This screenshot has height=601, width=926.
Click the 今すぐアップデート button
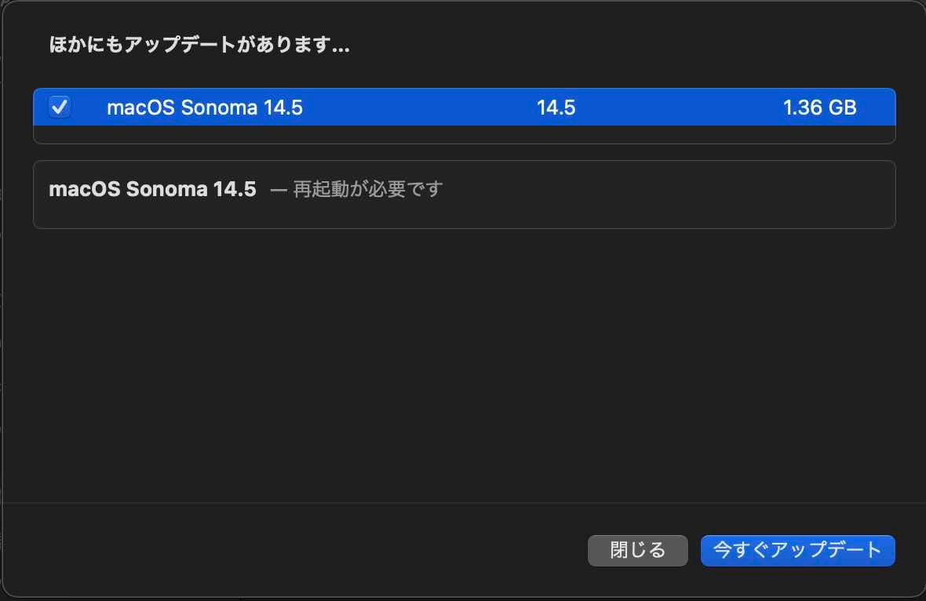797,550
